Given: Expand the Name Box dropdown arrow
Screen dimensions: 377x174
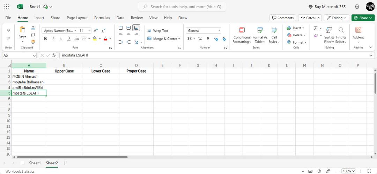Looking at the screenshot, I should click(34, 55).
